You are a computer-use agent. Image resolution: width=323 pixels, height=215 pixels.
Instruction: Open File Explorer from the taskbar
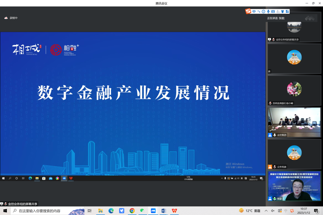(100, 211)
